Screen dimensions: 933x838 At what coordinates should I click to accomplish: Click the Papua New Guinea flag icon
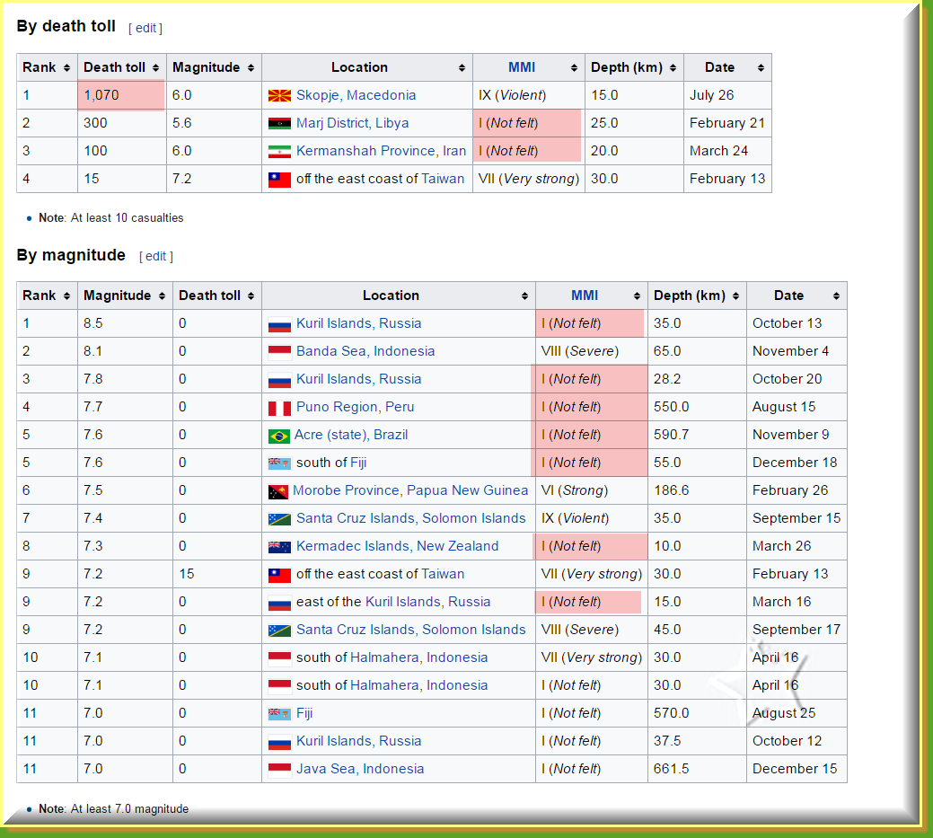[278, 491]
